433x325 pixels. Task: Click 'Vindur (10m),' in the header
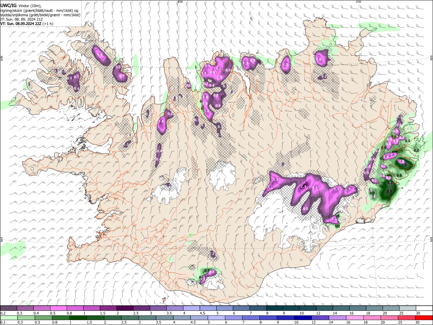point(30,6)
